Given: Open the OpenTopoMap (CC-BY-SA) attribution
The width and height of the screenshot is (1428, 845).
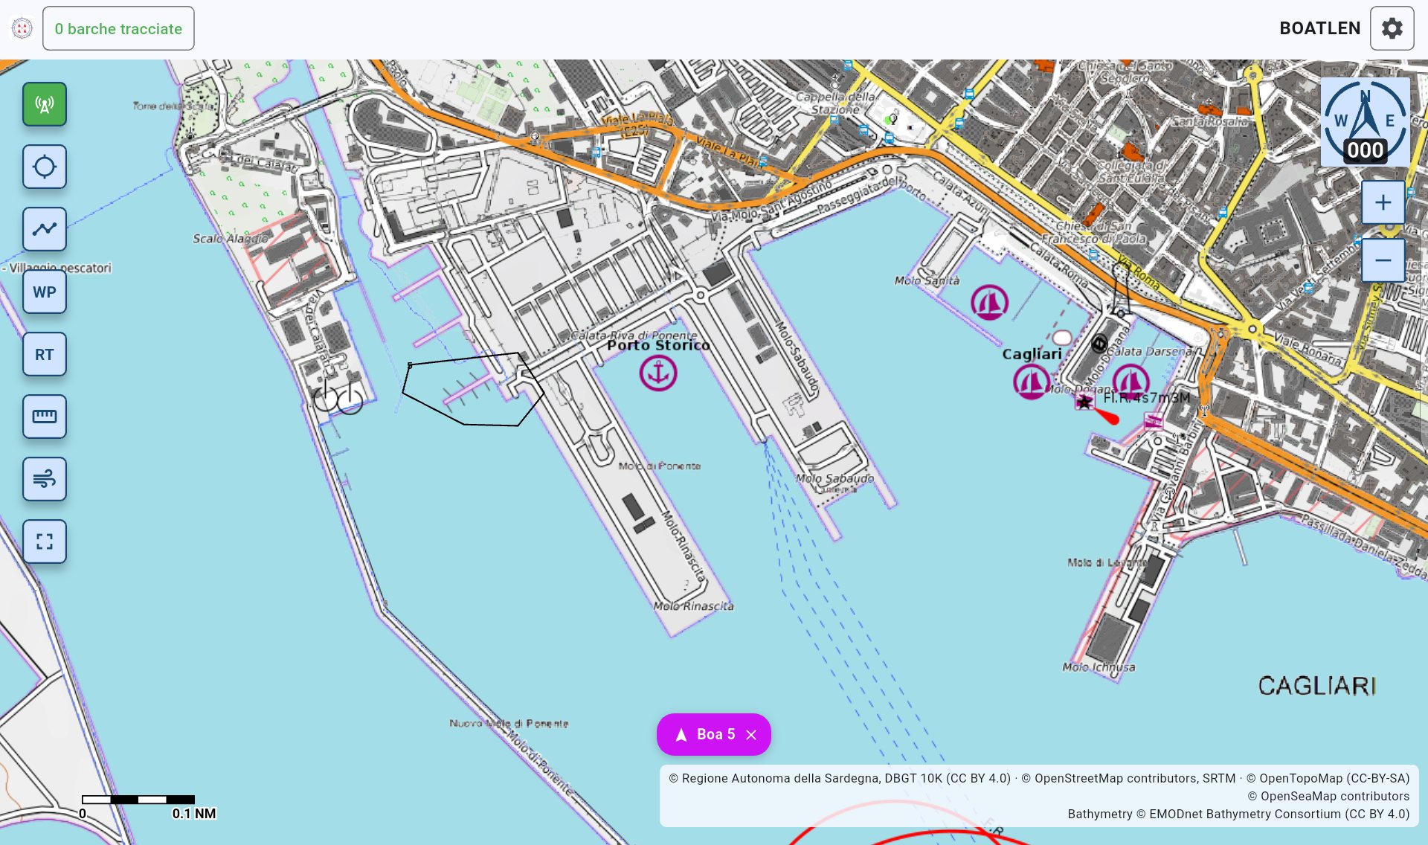Looking at the screenshot, I should coord(1328,778).
